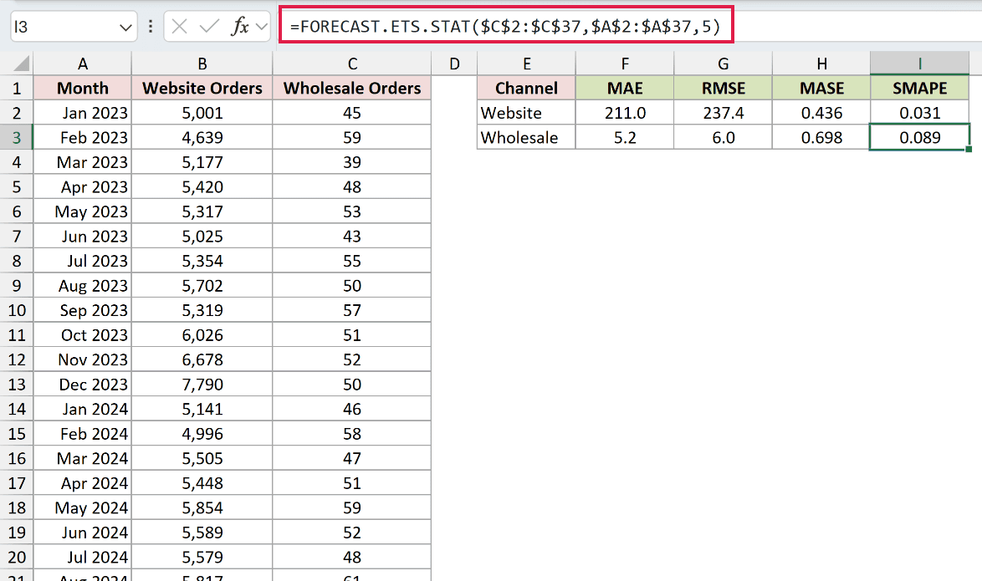
Task: Select website orders cell 4,996
Action: (x=202, y=434)
